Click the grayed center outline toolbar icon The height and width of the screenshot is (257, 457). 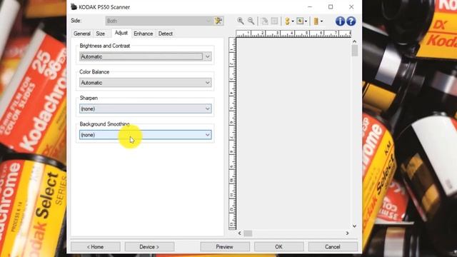coord(274,21)
